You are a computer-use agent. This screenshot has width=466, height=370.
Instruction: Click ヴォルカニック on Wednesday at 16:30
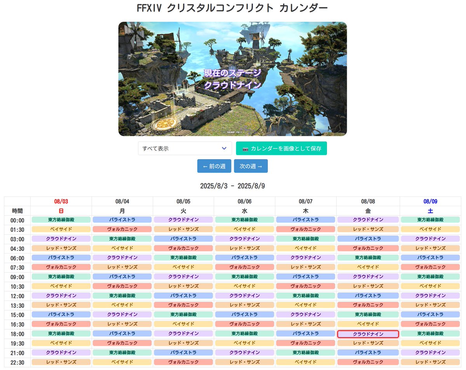pos(245,324)
